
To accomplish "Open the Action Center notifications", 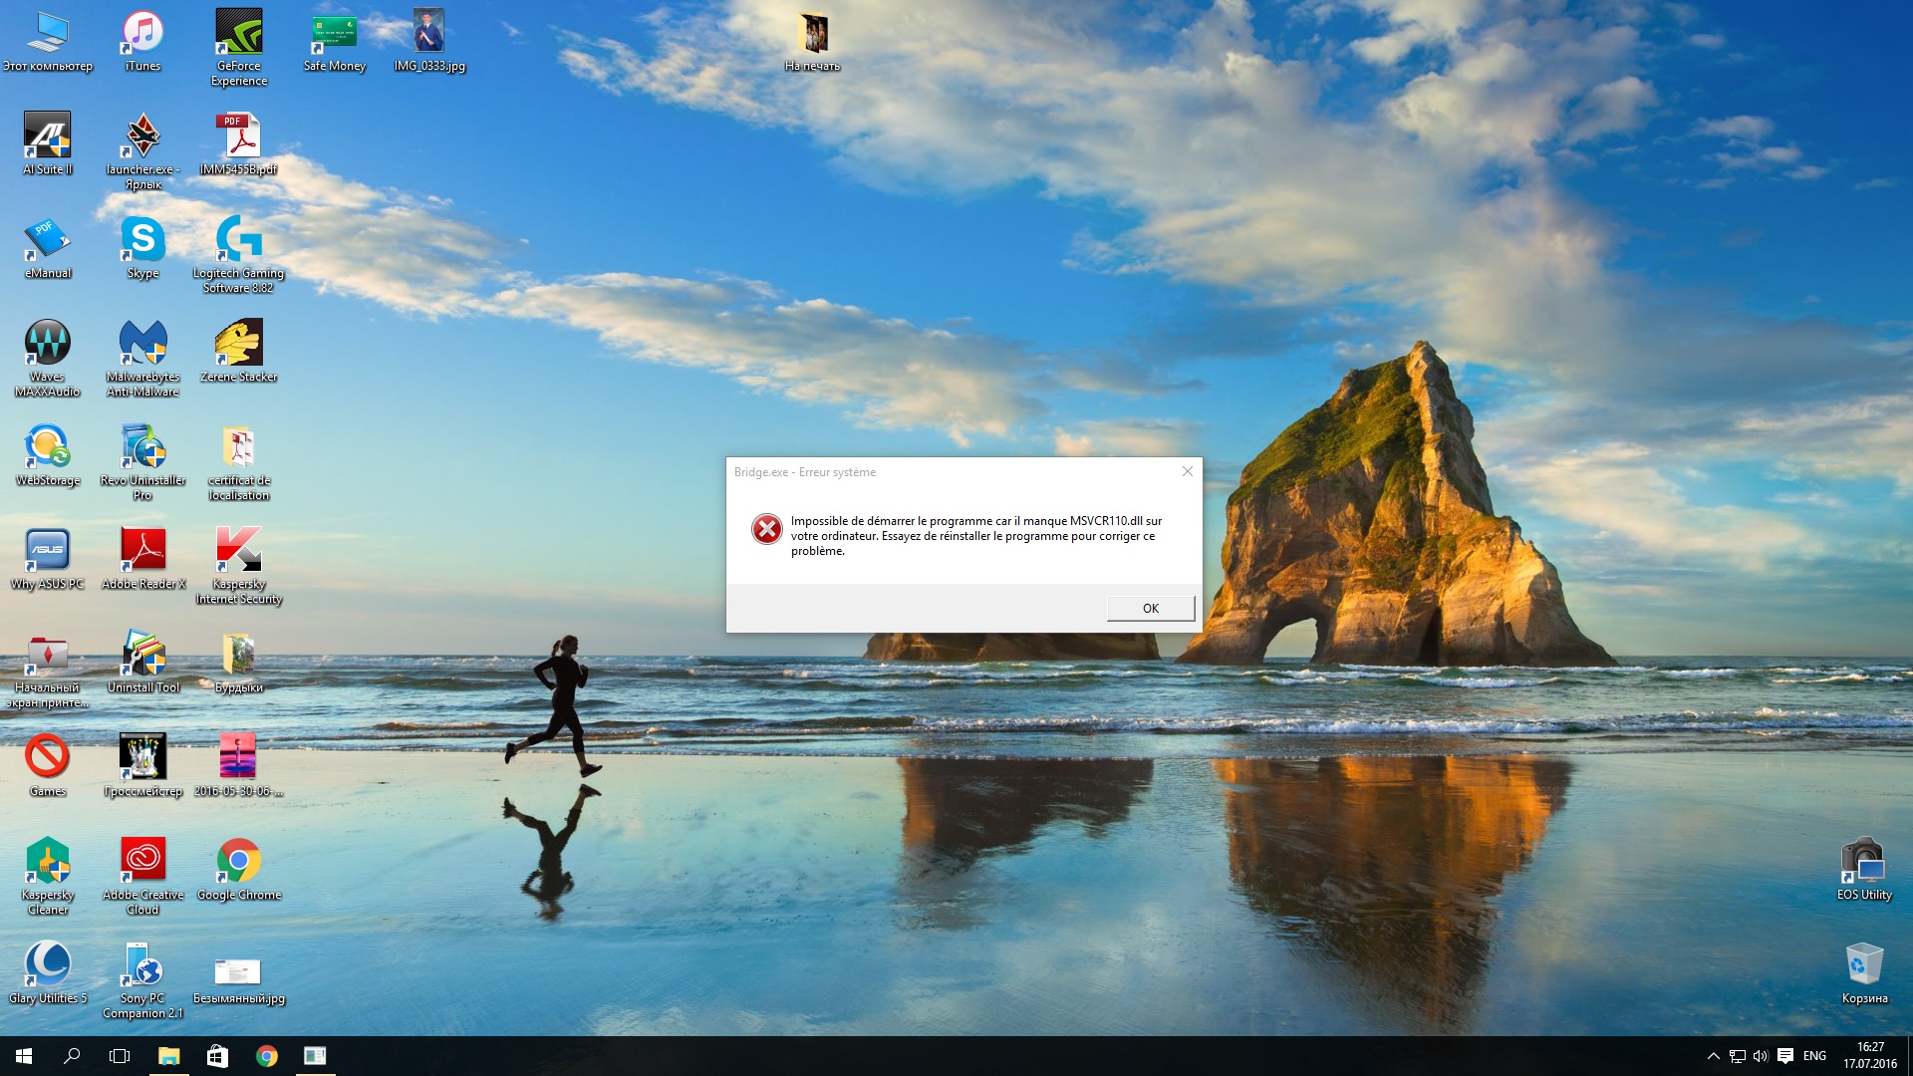I will click(1785, 1056).
